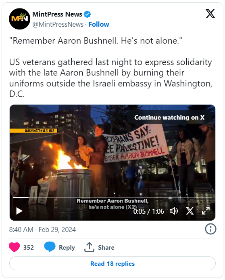
Task: Click the Share text label
Action: click(x=106, y=248)
